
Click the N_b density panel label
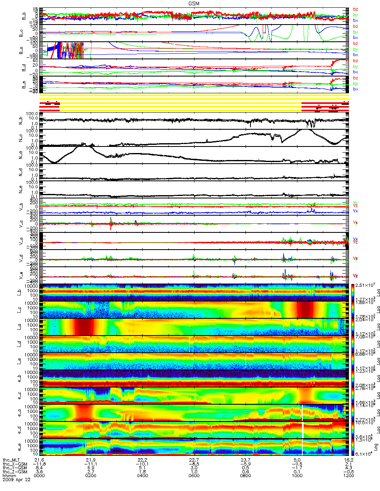(20, 121)
